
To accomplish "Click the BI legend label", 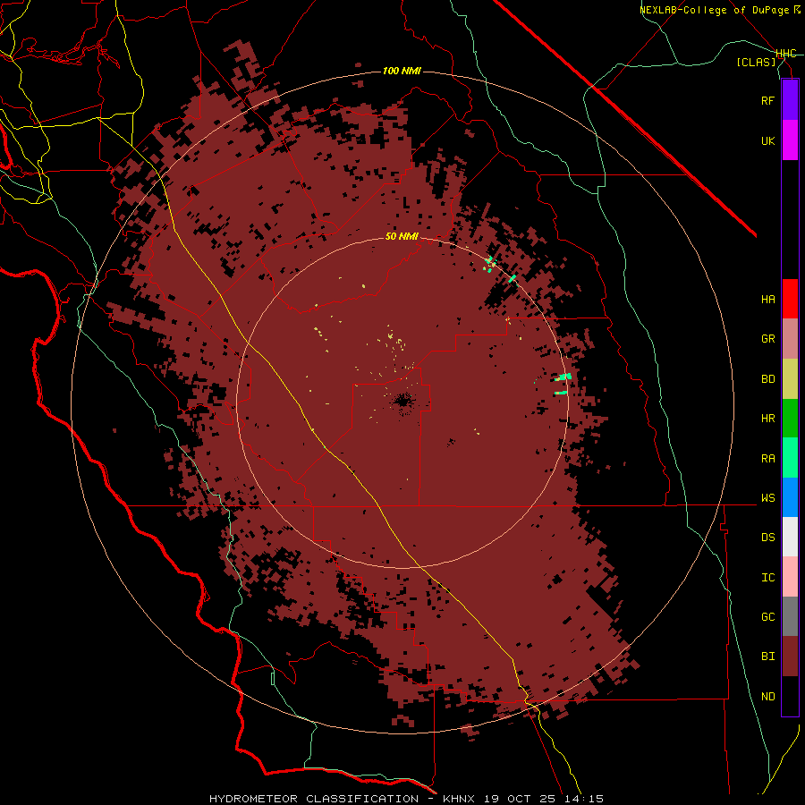I will pyautogui.click(x=767, y=657).
